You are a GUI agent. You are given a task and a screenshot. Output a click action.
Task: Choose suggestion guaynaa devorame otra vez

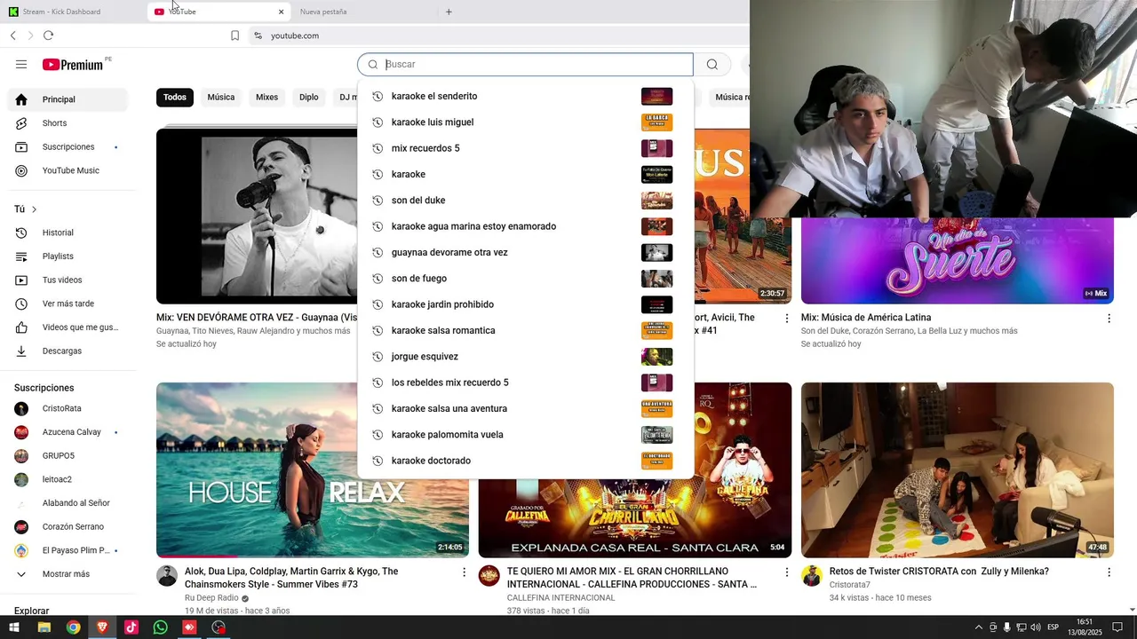(x=525, y=252)
